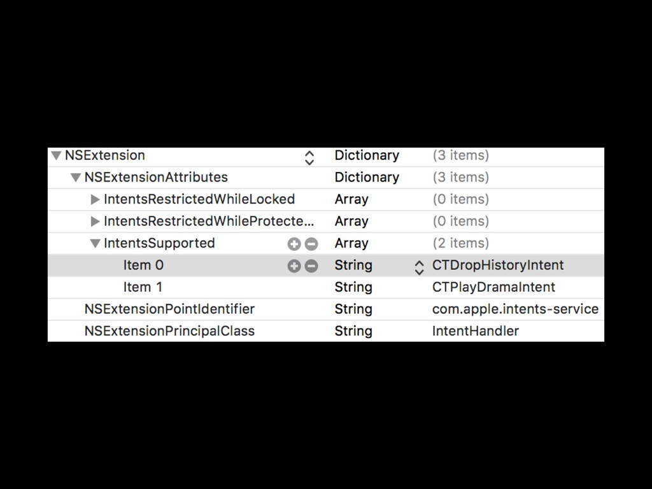Screen dimensions: 652x489
Task: Select NSExtensionPrincipalClass key
Action: (169, 331)
